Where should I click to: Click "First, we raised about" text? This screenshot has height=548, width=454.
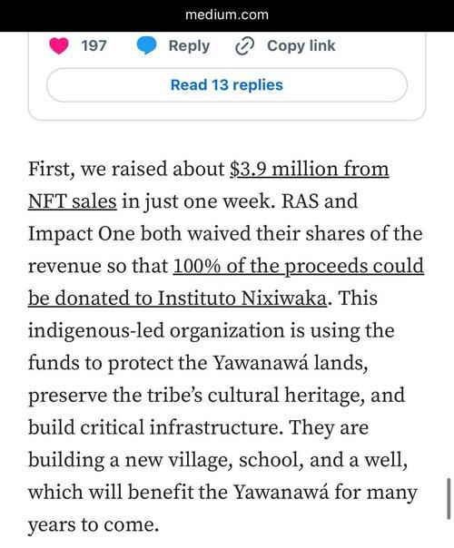coord(126,169)
